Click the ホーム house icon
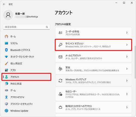This screenshot has height=117, width=136. (7, 36)
